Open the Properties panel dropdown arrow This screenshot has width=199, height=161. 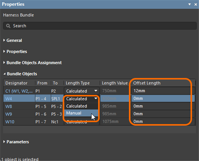pos(189,4)
